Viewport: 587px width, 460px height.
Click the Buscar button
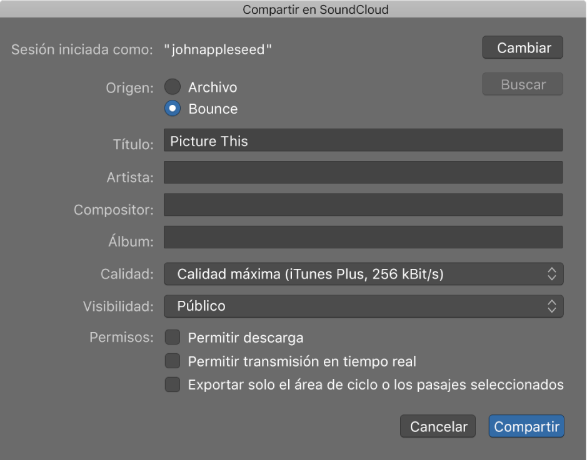(x=523, y=85)
